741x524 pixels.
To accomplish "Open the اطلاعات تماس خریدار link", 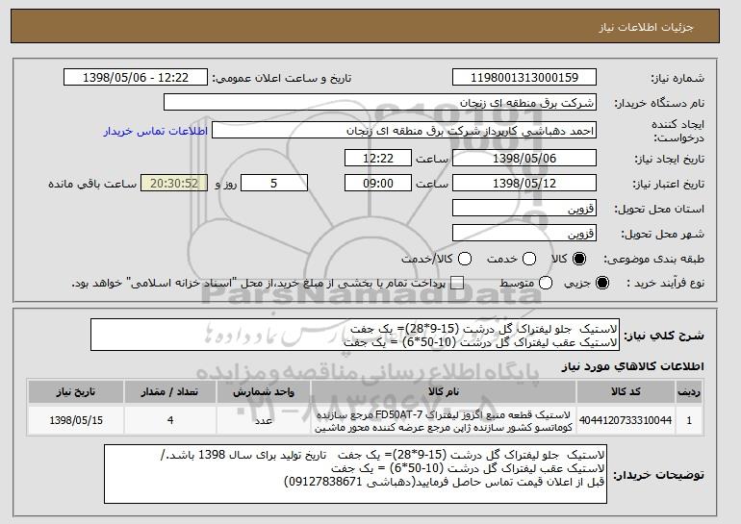I will 156,131.
